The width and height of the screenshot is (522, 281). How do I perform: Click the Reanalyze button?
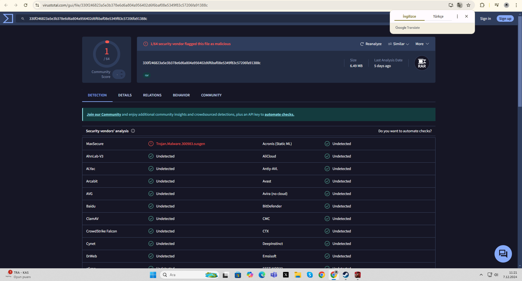(x=371, y=44)
